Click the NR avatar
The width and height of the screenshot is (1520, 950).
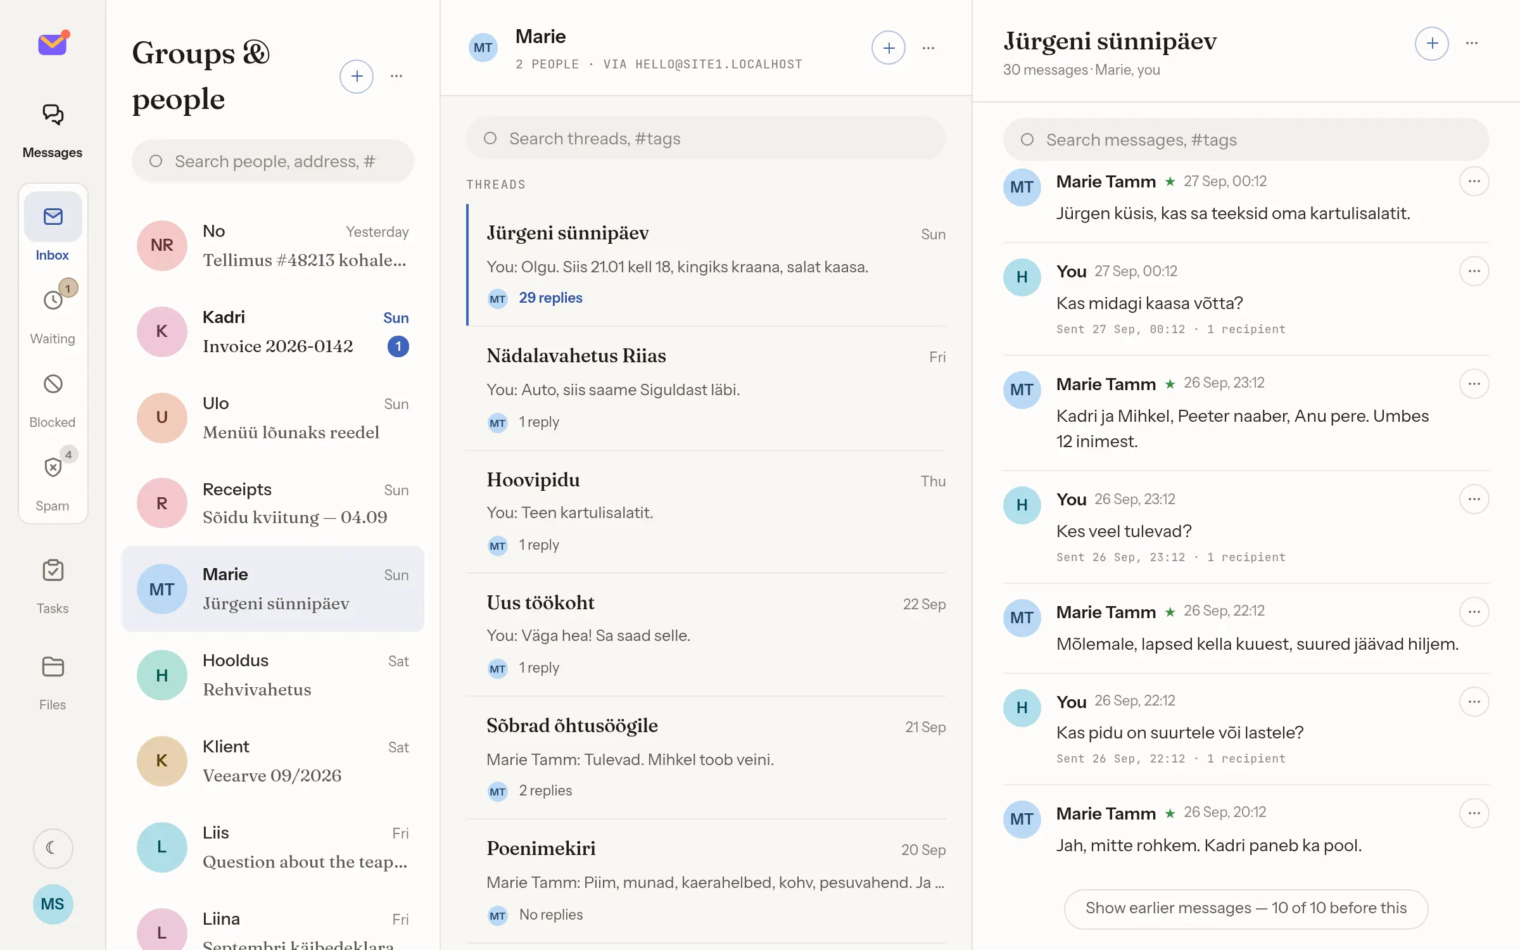(x=162, y=246)
